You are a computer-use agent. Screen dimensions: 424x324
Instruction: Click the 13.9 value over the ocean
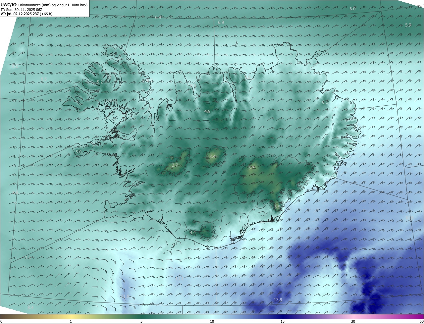click(278, 299)
